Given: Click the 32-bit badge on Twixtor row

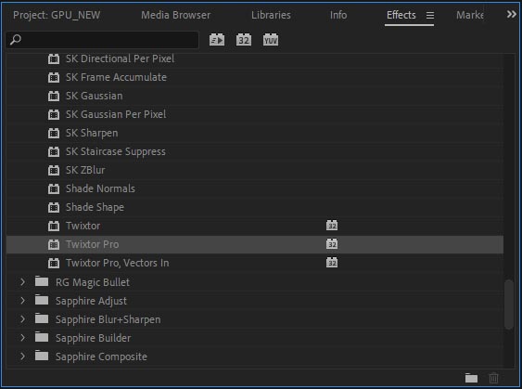Looking at the screenshot, I should [x=332, y=226].
